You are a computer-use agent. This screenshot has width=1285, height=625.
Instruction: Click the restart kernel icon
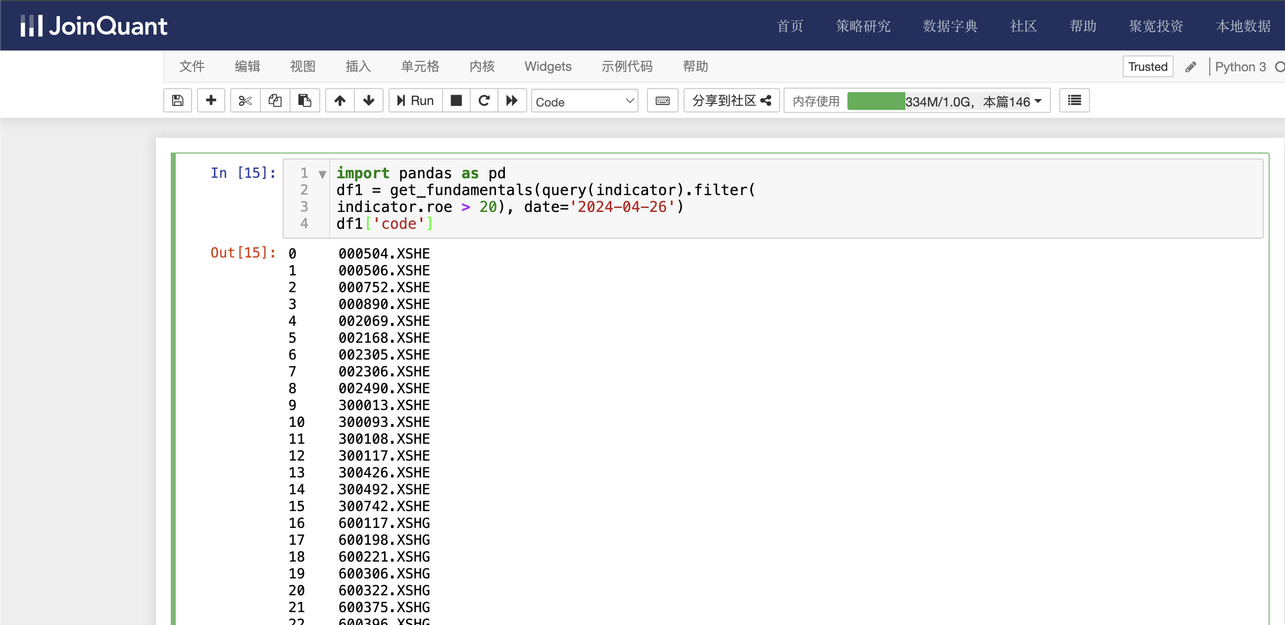click(x=484, y=101)
